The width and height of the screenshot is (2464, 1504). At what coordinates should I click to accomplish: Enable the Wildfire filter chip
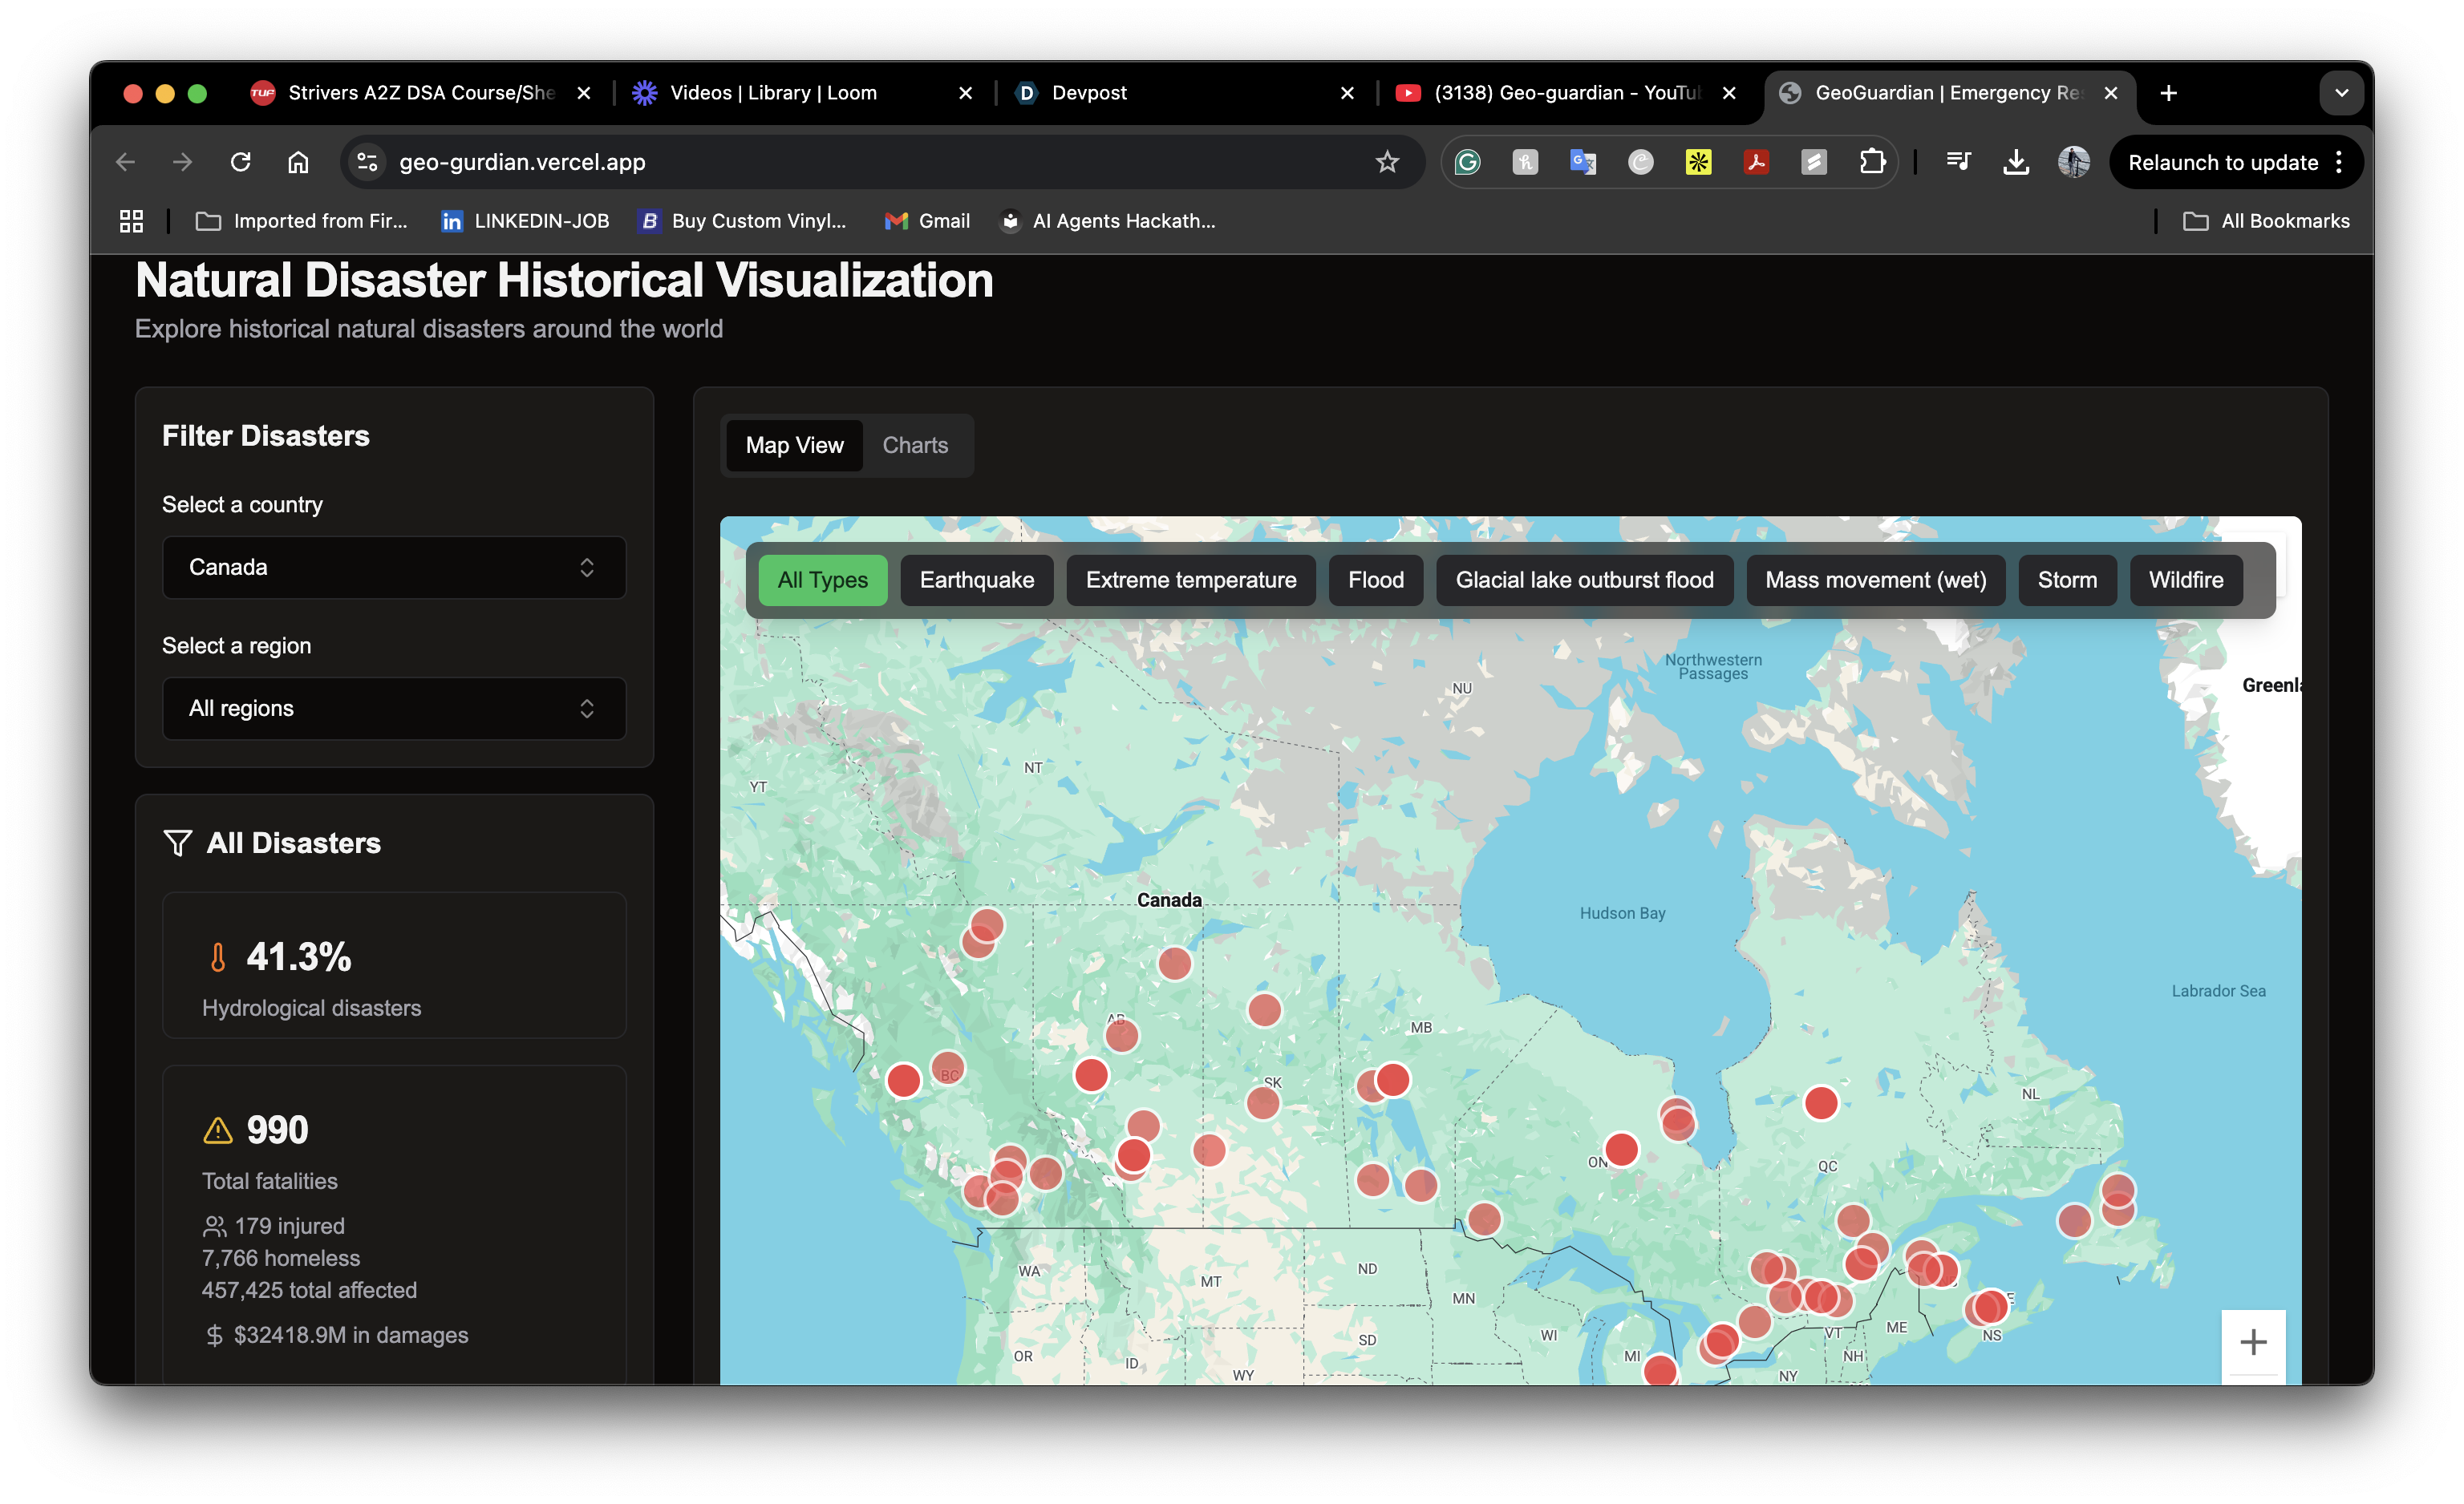2185,580
